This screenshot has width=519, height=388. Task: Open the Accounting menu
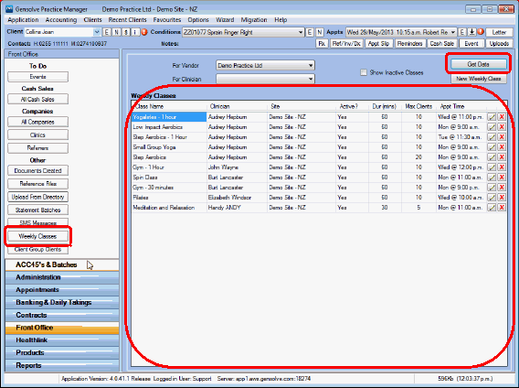point(61,20)
